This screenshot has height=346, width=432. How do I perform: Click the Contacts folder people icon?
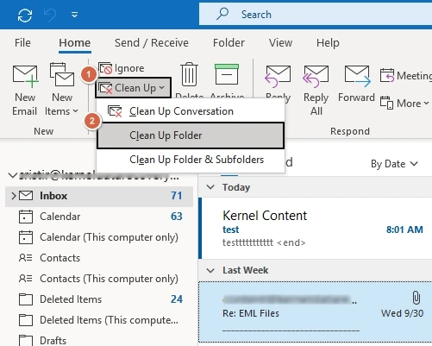26,258
